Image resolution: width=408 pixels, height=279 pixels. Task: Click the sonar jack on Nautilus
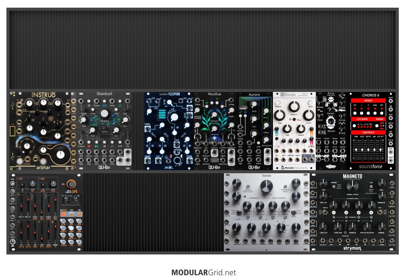click(214, 152)
